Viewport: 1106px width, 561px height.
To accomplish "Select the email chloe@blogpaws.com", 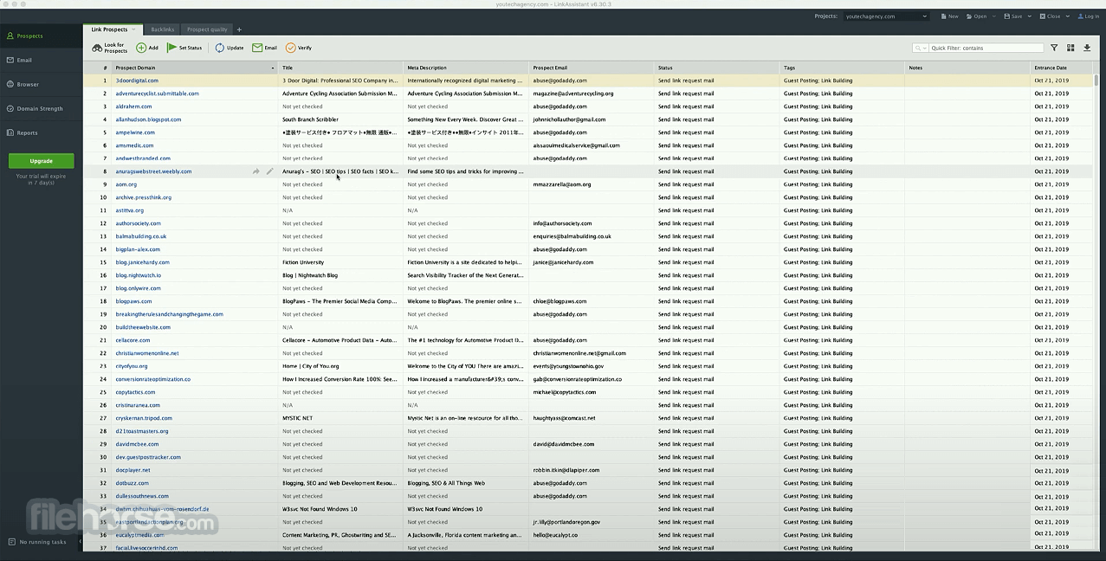I will (559, 301).
